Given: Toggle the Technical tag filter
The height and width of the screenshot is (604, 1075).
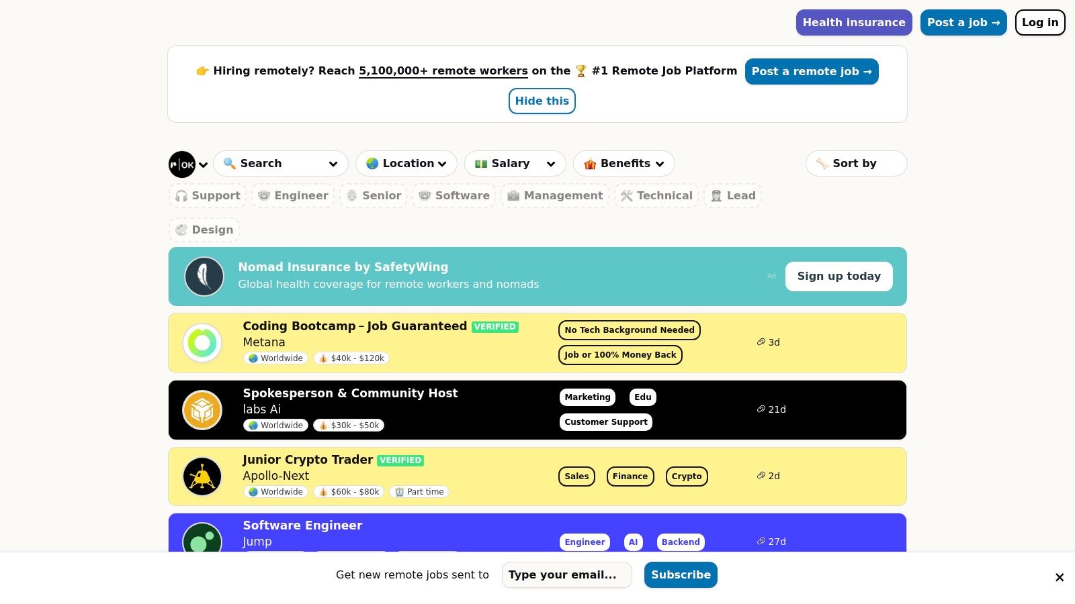Looking at the screenshot, I should (x=656, y=196).
